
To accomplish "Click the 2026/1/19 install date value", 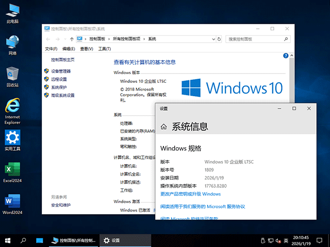I will click(214, 178).
